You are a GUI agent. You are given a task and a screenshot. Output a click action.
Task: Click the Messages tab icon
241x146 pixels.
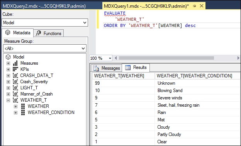tap(96, 68)
